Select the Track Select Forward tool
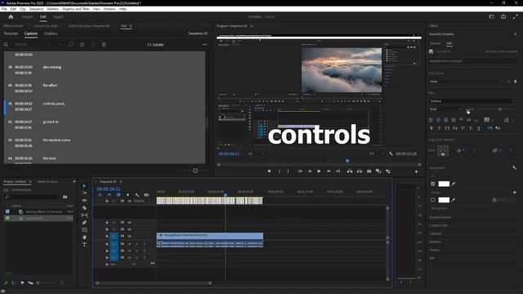This screenshot has width=523, height=294. [84, 194]
